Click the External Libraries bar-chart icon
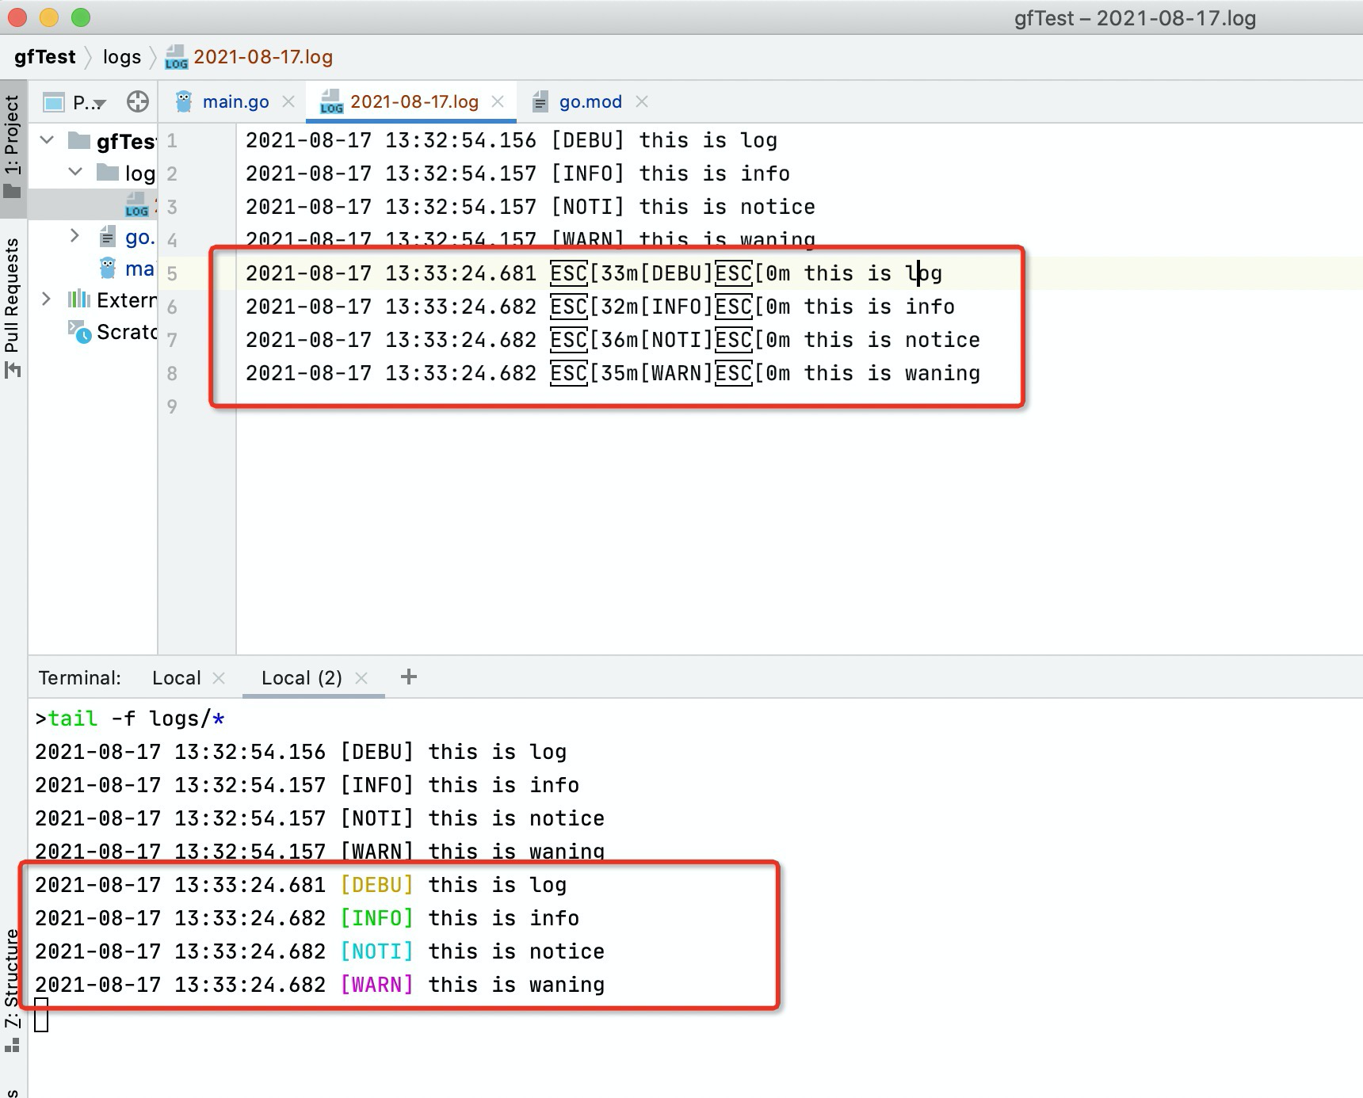Image resolution: width=1363 pixels, height=1098 pixels. click(78, 299)
